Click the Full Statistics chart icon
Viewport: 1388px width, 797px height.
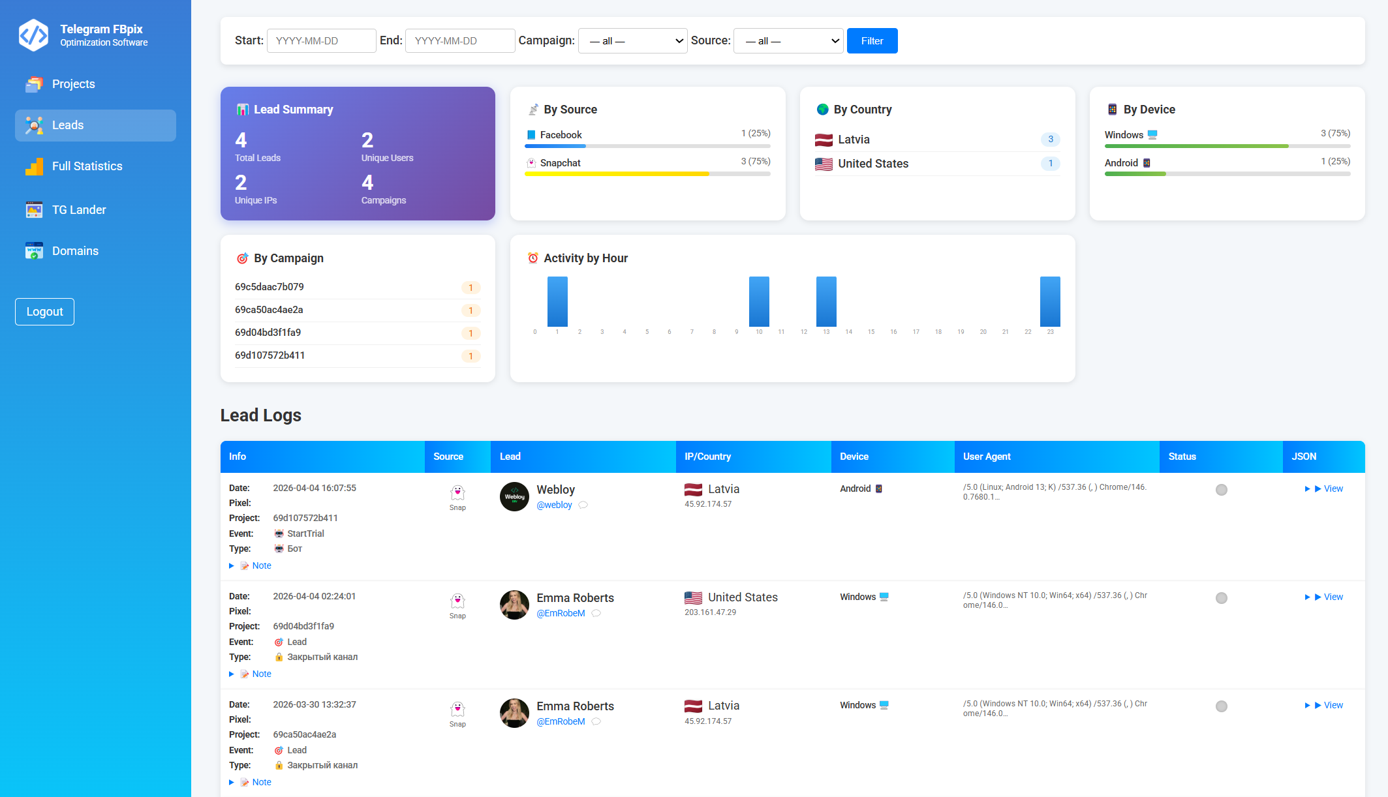coord(34,166)
